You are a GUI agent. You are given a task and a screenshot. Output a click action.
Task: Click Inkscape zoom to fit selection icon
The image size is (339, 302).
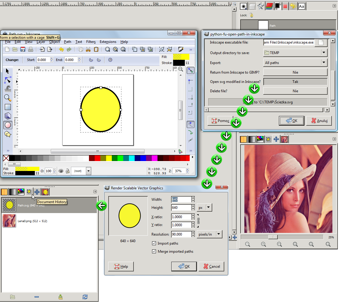coord(108,50)
